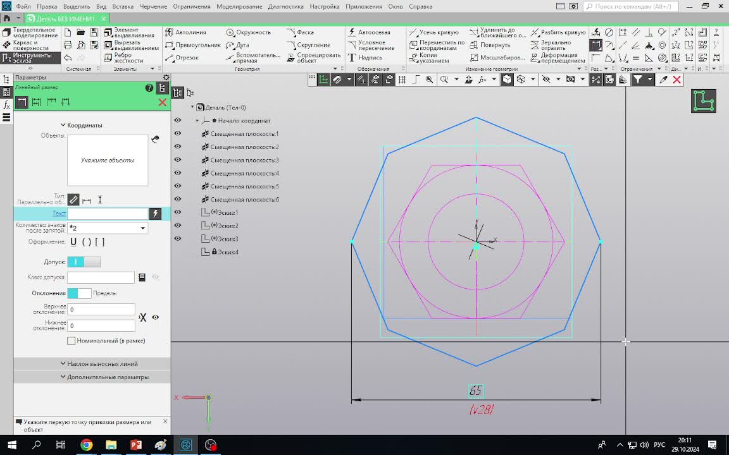This screenshot has height=455, width=729.
Task: Hide Смещенная плоскость:1 with its eye icon
Action: point(178,133)
